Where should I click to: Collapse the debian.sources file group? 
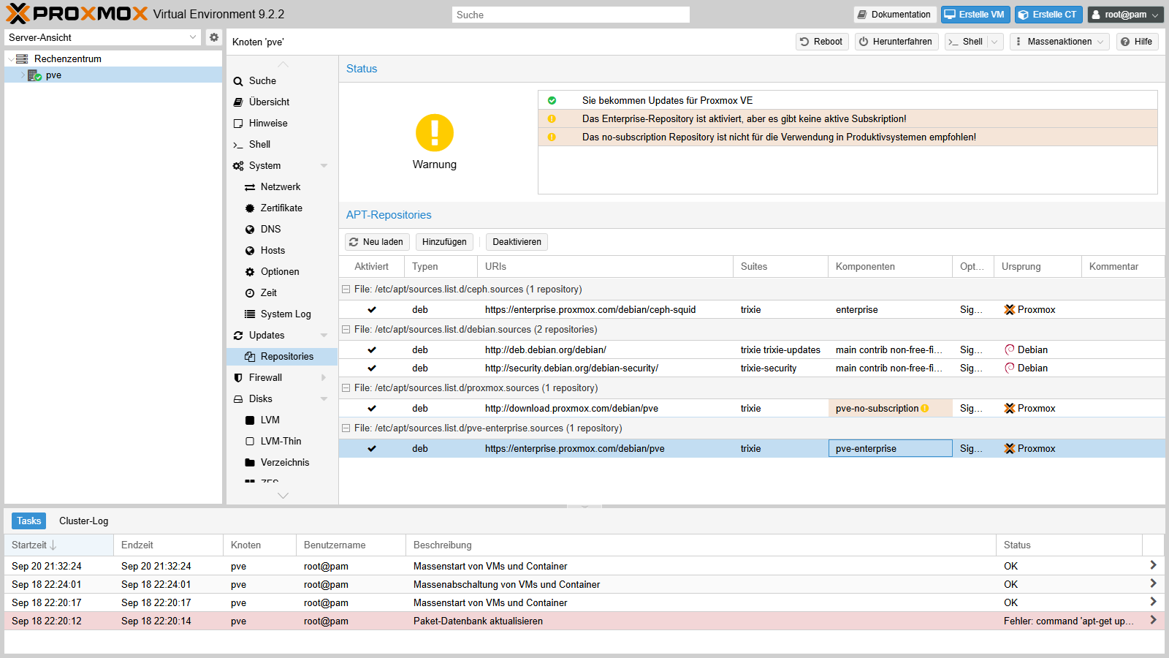346,330
